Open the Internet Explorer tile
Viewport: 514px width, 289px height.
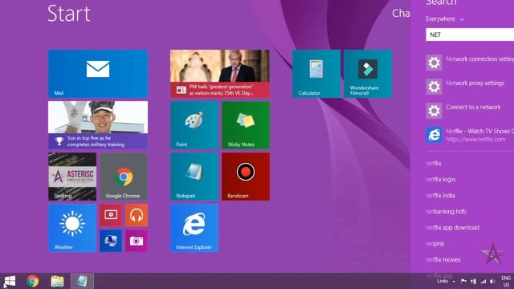click(194, 228)
